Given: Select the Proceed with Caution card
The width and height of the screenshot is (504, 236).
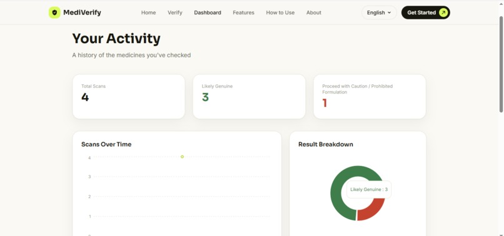Looking at the screenshot, I should point(370,97).
